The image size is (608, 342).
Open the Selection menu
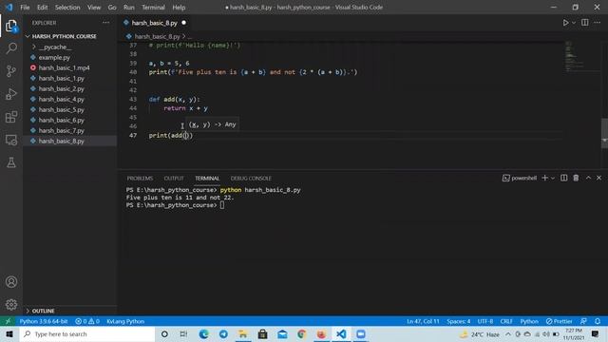[67, 8]
